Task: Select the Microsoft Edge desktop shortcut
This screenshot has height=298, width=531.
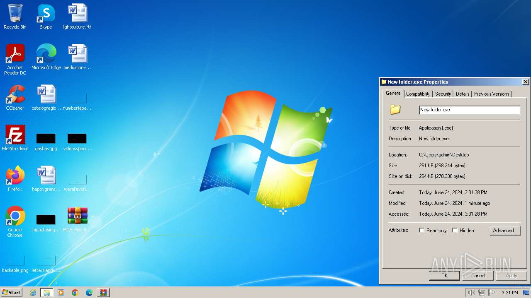Action: [46, 57]
